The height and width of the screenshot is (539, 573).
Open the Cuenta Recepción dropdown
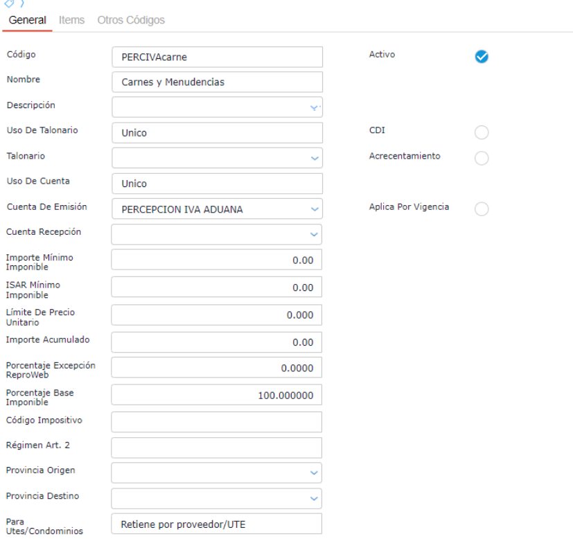tap(315, 234)
